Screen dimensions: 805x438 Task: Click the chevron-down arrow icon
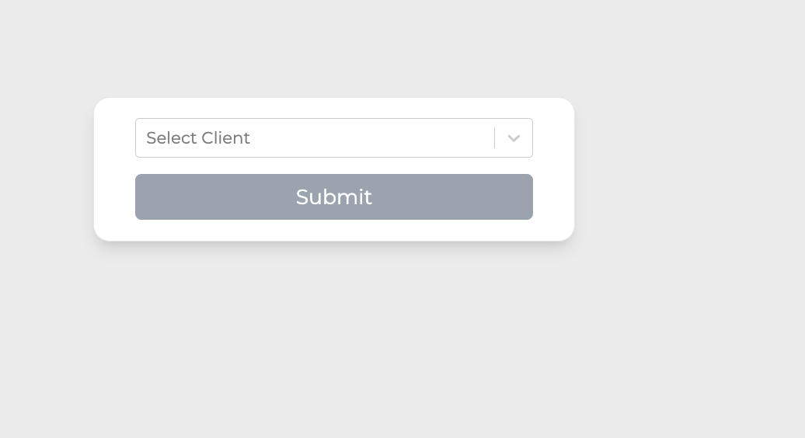514,138
